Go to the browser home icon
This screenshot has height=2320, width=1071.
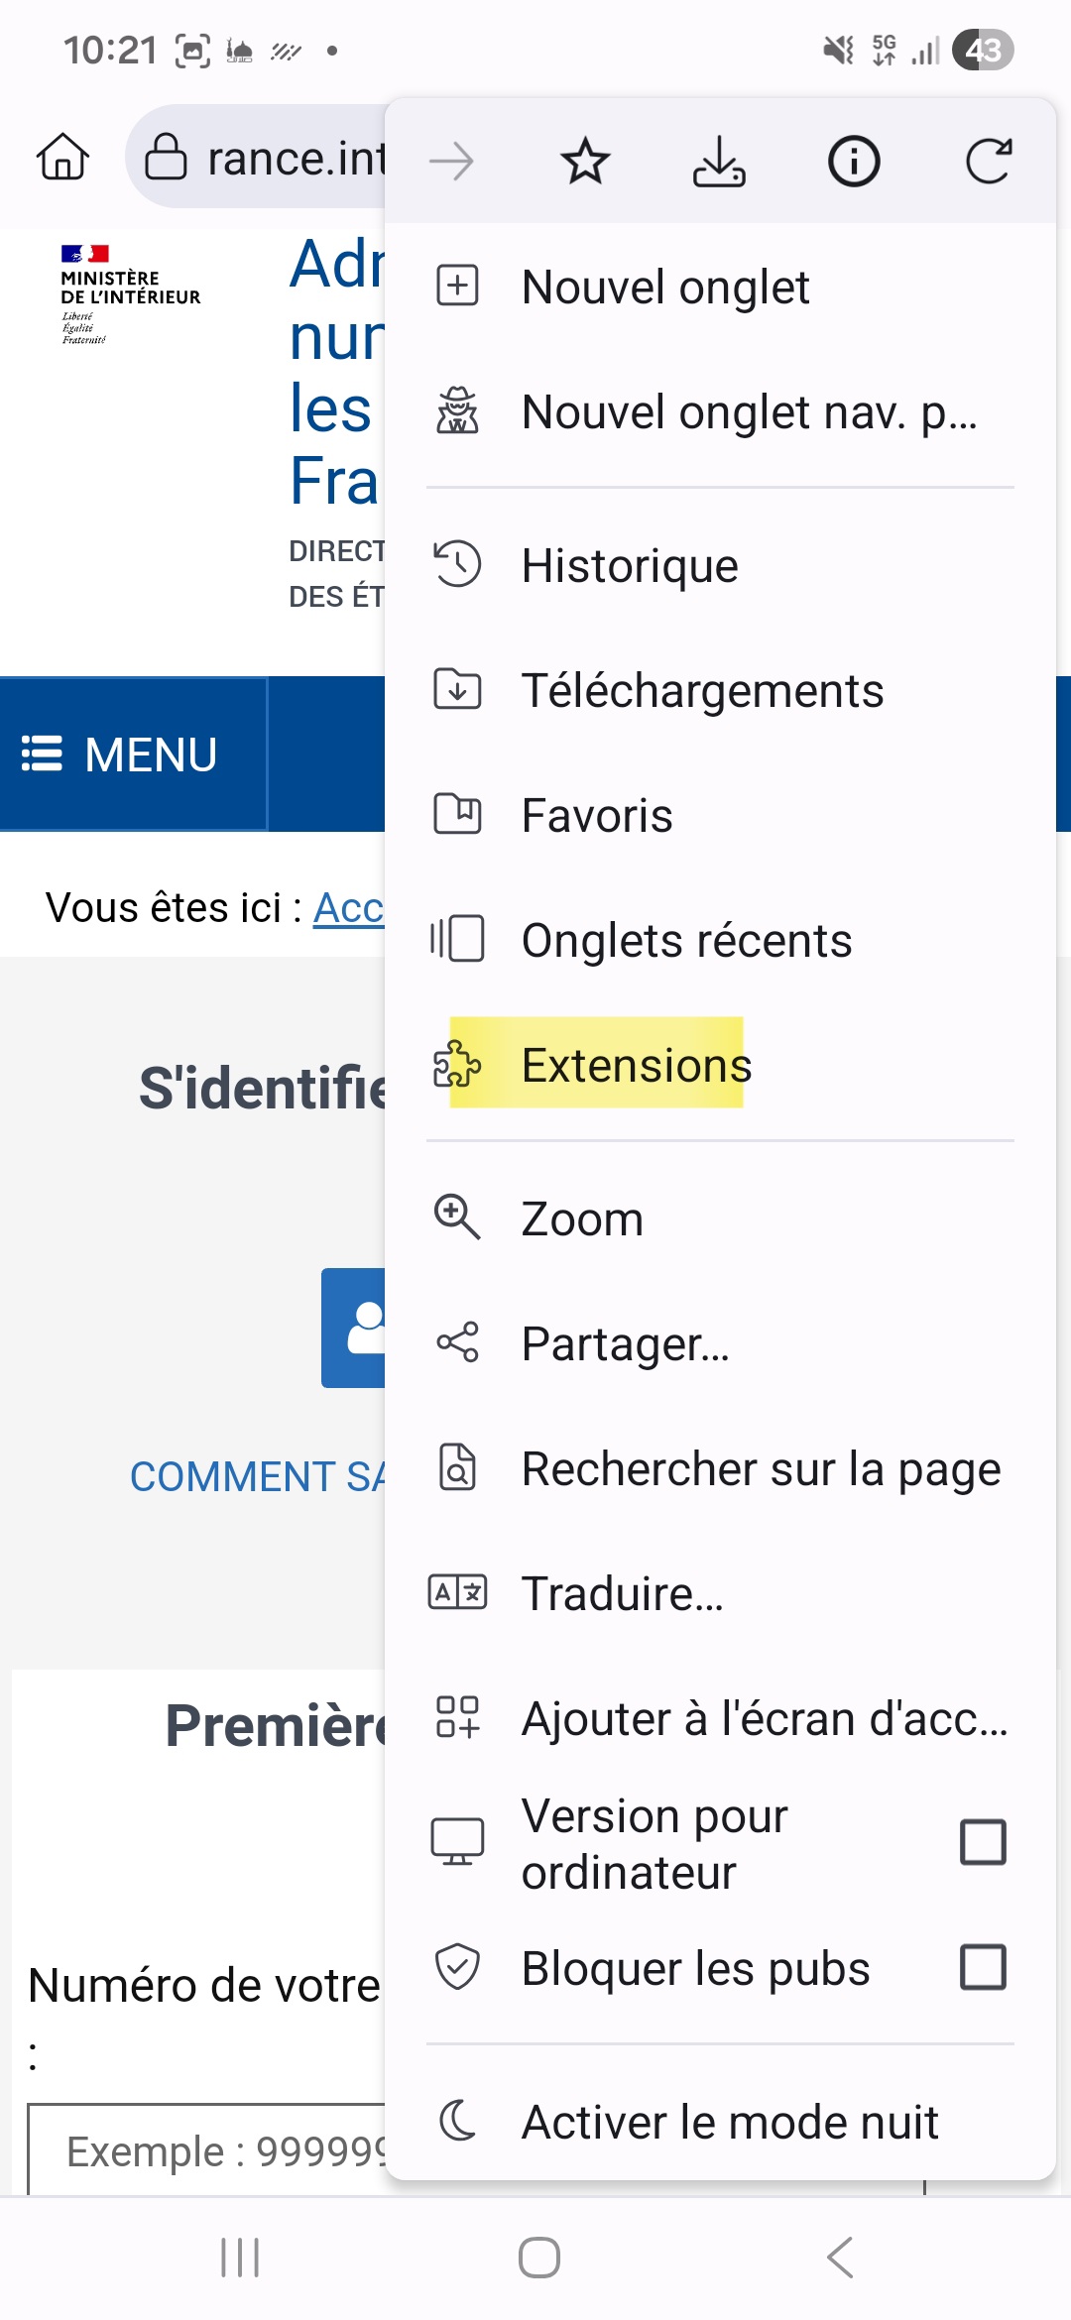[x=62, y=157]
